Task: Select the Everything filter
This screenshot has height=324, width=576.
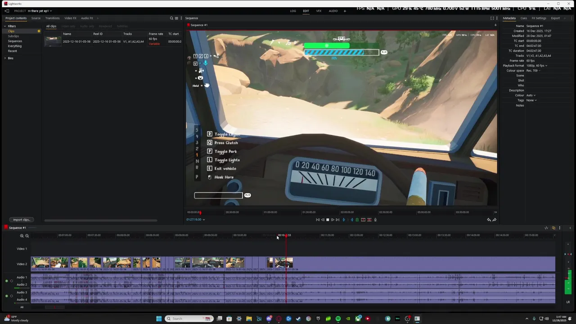Action: click(14, 46)
